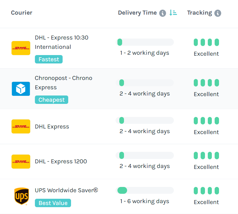This screenshot has height=214, width=238.
Task: Click the Tracking column header
Action: tap(199, 13)
